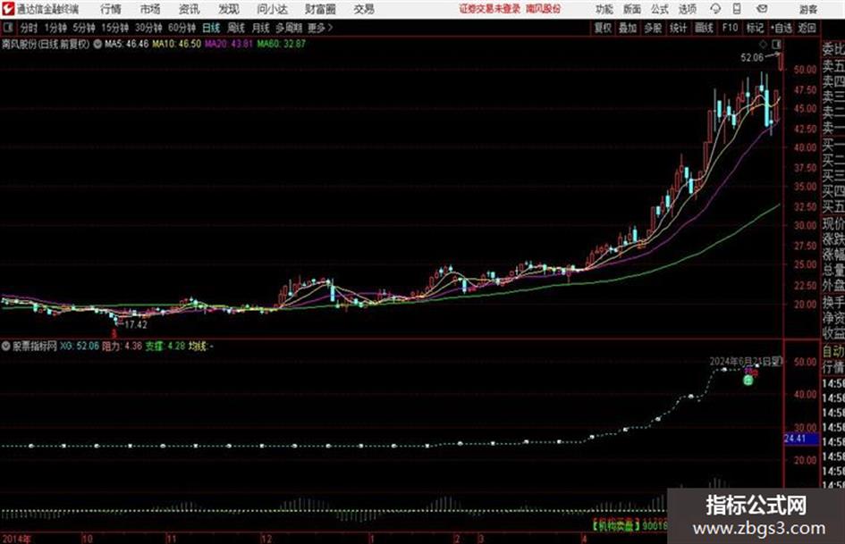Viewport: 845px width, 544px height.
Task: Click the 证券交易未登录 login link
Action: [x=490, y=9]
